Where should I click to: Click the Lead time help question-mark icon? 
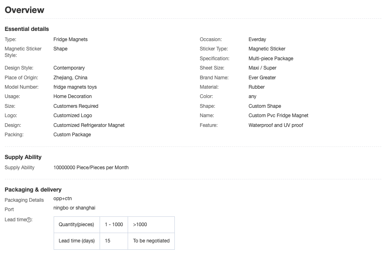[x=29, y=220]
